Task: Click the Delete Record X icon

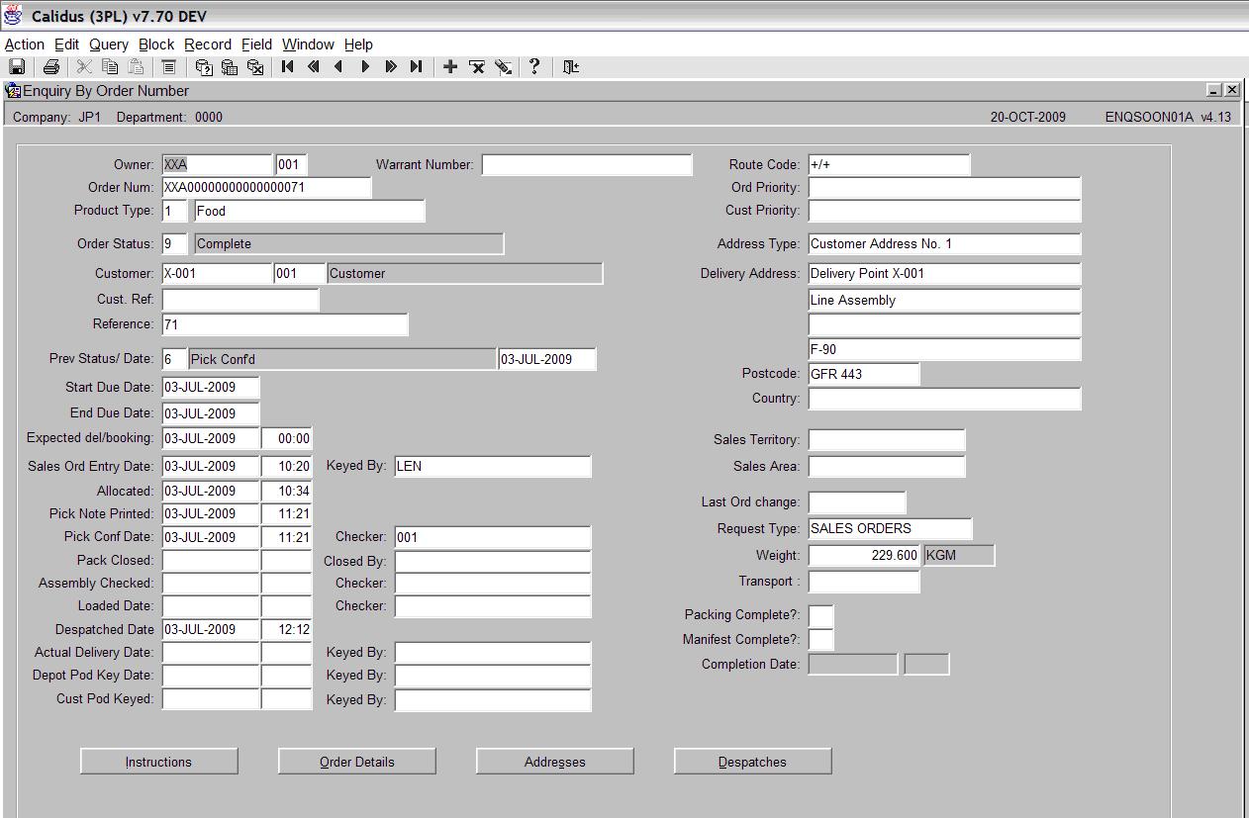Action: pyautogui.click(x=477, y=67)
